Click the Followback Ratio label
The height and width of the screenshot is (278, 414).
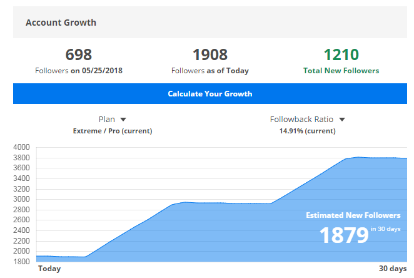[x=301, y=119]
